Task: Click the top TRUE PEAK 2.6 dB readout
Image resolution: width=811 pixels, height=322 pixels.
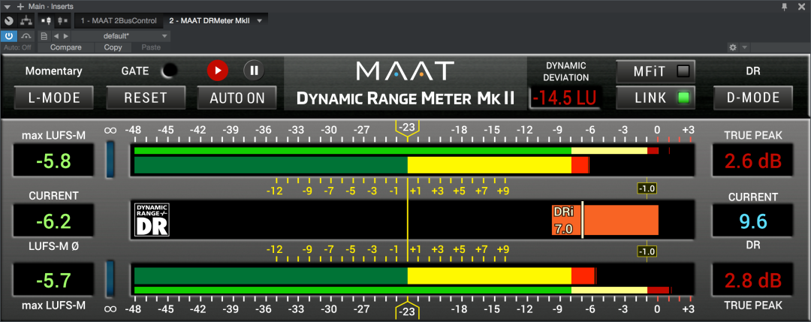Action: [x=752, y=161]
